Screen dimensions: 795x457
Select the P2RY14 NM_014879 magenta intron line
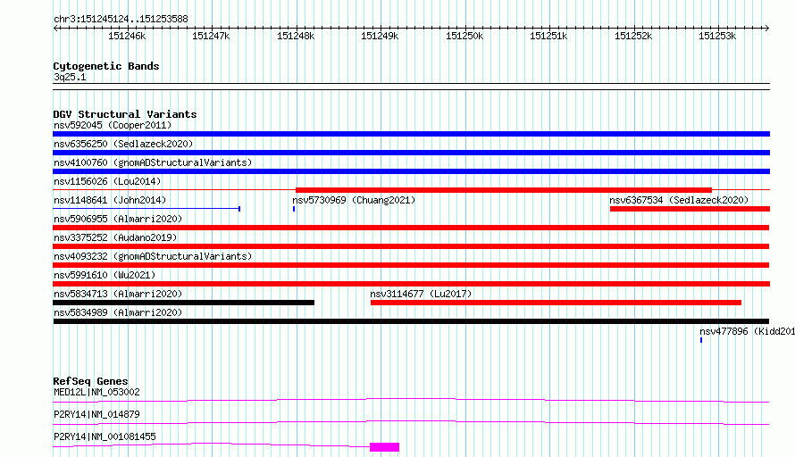[x=411, y=422]
